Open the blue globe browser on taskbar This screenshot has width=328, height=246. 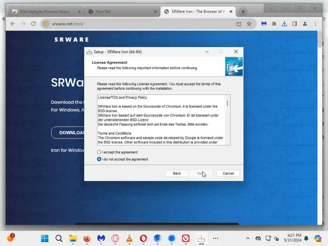(158, 238)
